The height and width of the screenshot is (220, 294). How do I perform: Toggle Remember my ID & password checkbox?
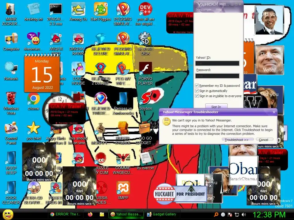[x=197, y=85]
